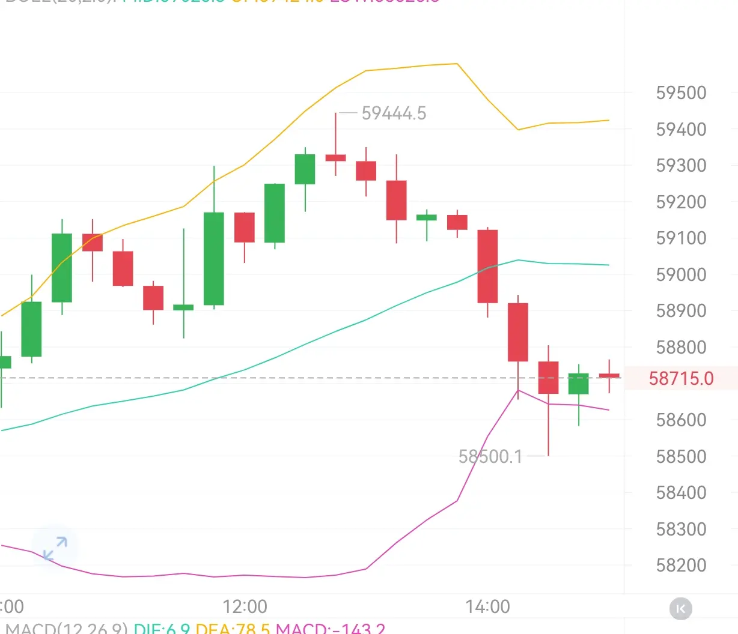Select the DIF:6.9 value in MACD legend
The image size is (738, 634).
pos(162,628)
